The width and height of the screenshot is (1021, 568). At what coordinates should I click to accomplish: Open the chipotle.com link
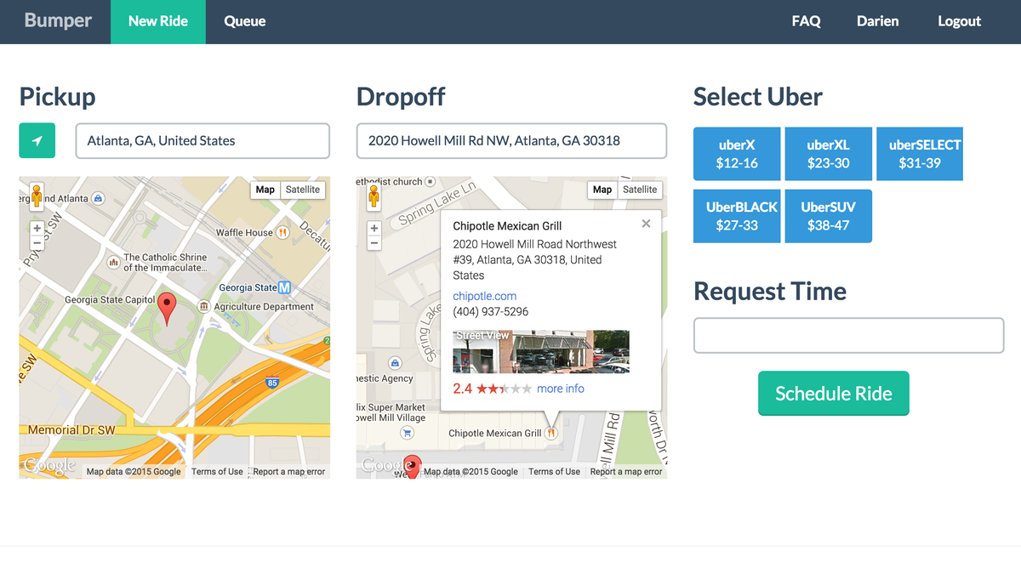[484, 296]
